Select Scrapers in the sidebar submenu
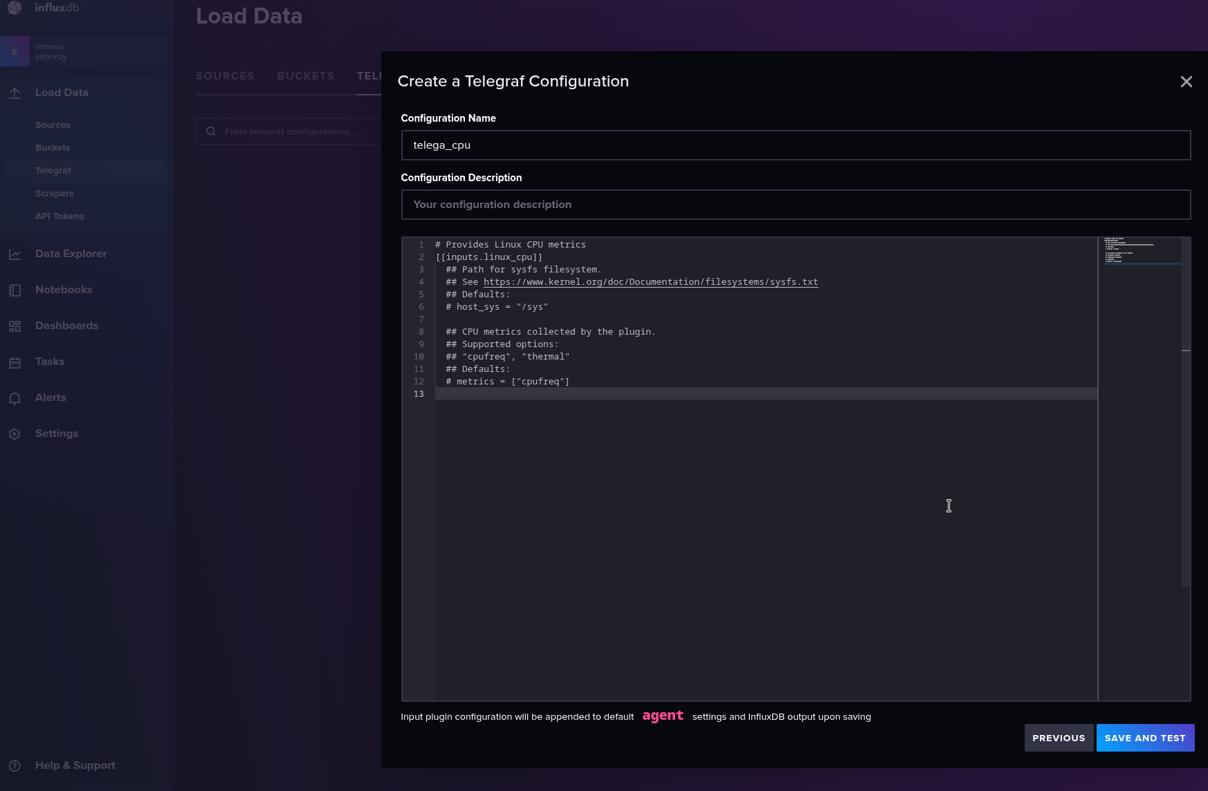This screenshot has height=791, width=1208. pos(54,194)
